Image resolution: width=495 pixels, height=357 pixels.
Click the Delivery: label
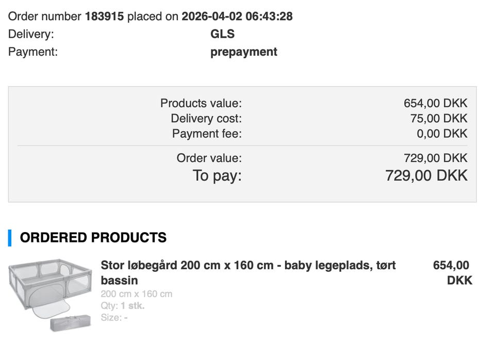pyautogui.click(x=31, y=34)
